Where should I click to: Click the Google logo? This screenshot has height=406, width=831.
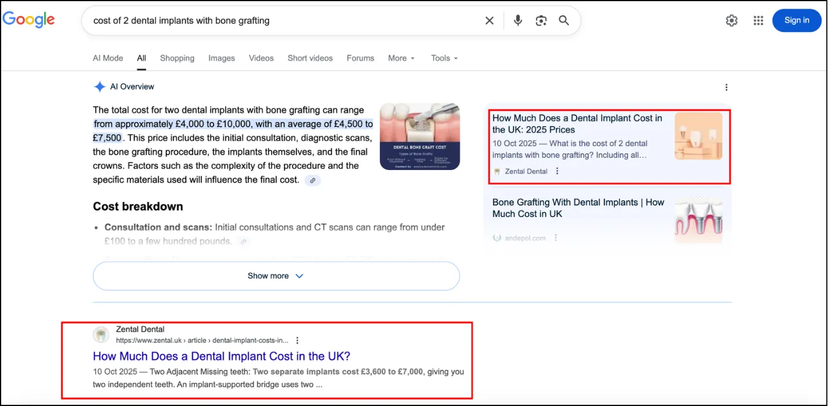pos(29,20)
